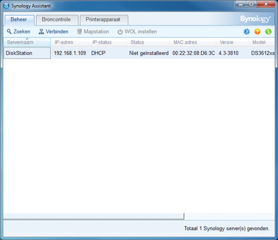Click the Synology logo
278x240 pixels.
[x=255, y=19]
